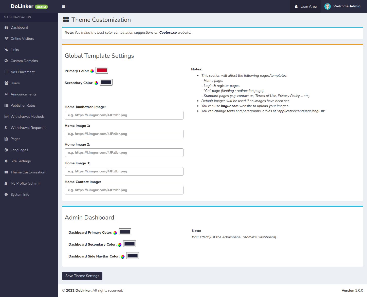Click color wheel icon beside Secondary Color
Image resolution: width=367 pixels, height=297 pixels.
[x=96, y=83]
